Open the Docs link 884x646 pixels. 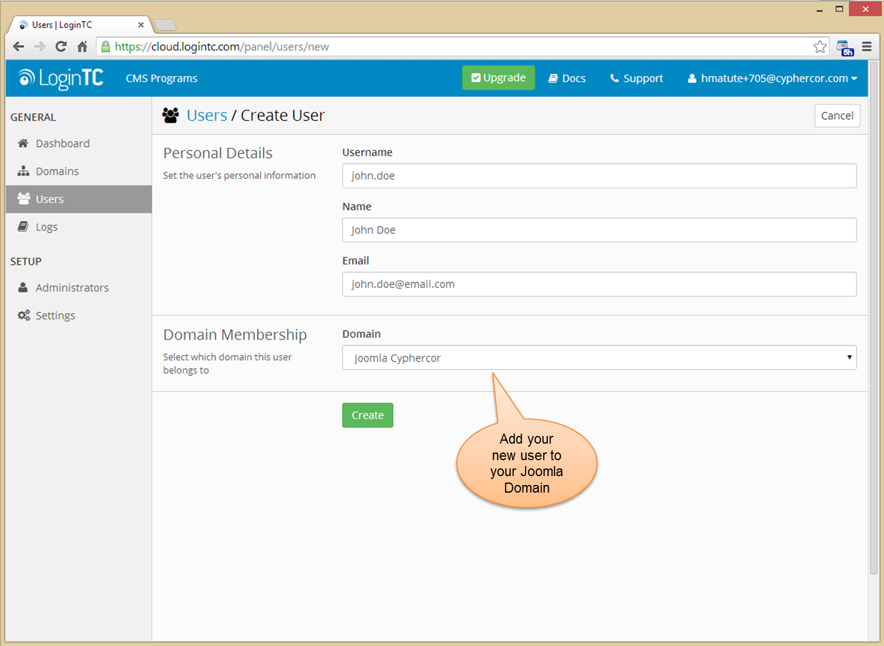567,78
